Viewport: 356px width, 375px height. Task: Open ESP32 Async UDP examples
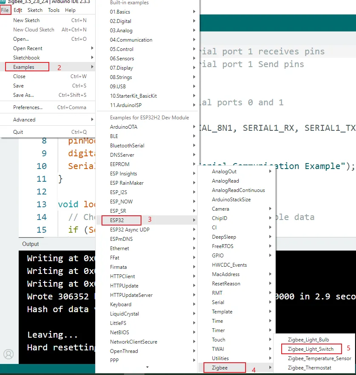coord(147,229)
